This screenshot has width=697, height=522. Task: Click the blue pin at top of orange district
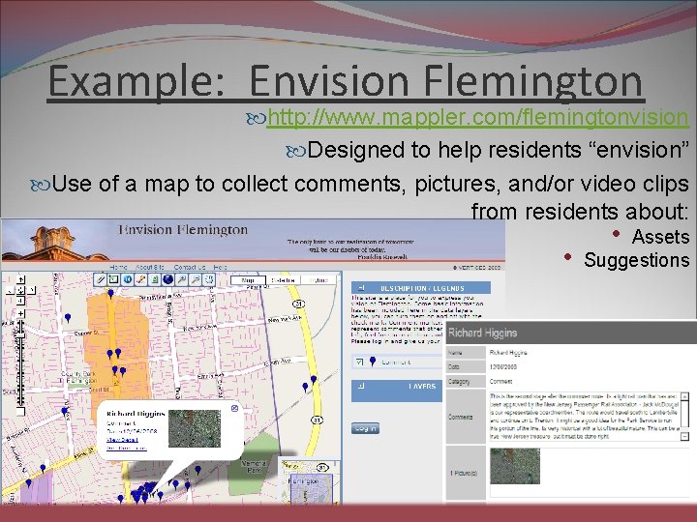(x=110, y=293)
